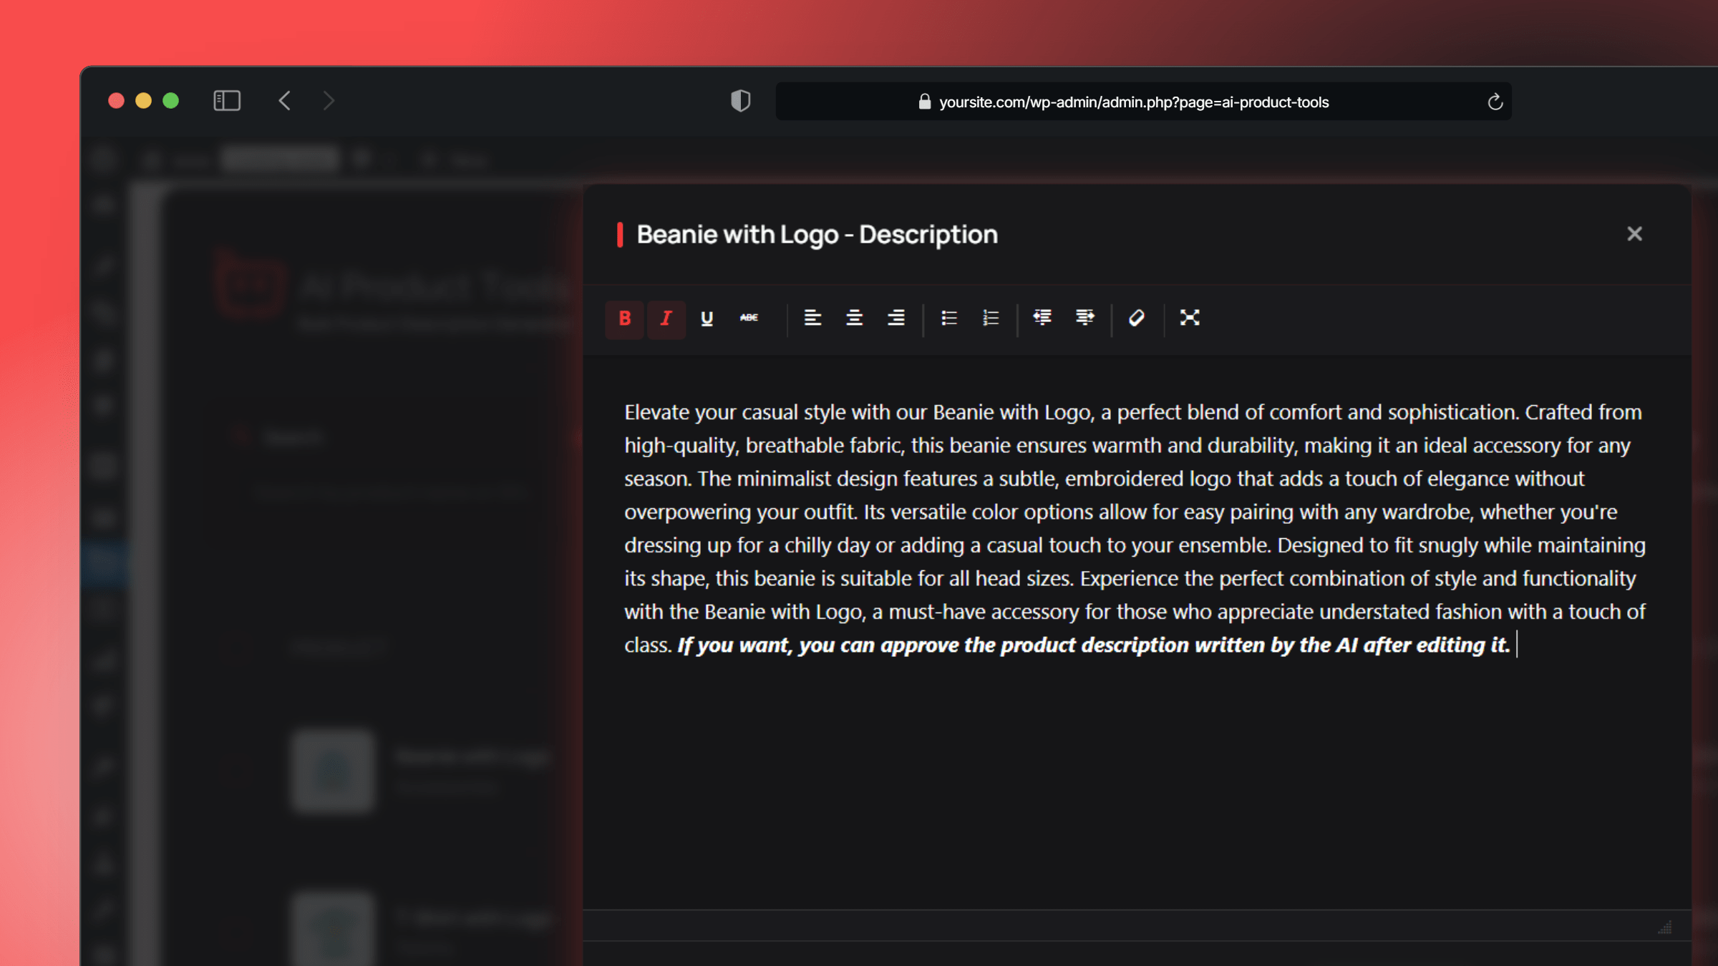
Task: Apply strikethrough (ABC) formatting
Action: click(749, 318)
